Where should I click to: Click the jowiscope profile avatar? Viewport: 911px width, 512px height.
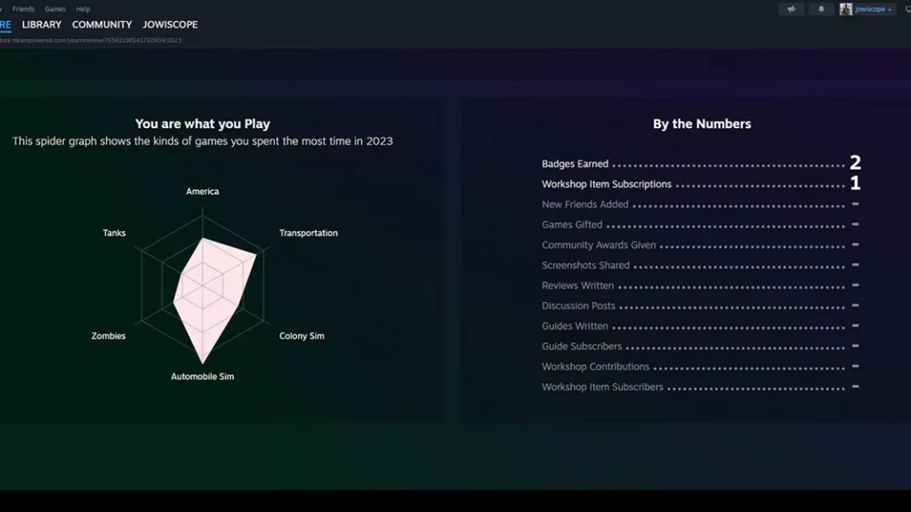[846, 9]
